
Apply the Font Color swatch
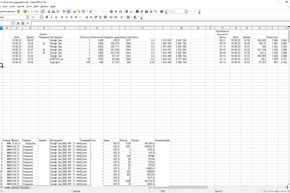click(135, 17)
